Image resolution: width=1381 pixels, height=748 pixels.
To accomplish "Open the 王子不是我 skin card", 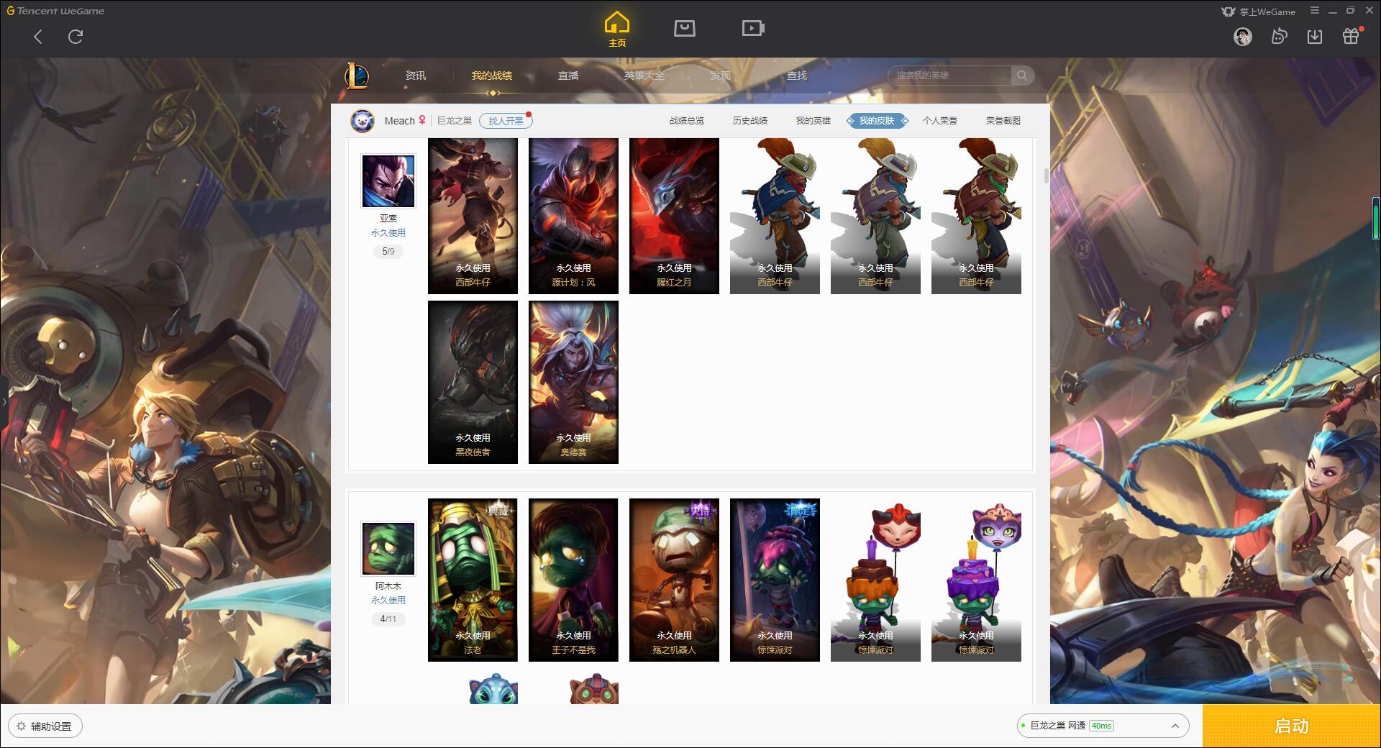I will pos(573,580).
